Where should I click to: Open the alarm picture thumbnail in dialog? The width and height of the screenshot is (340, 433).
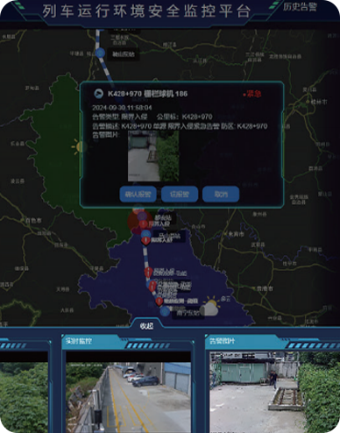click(153, 156)
